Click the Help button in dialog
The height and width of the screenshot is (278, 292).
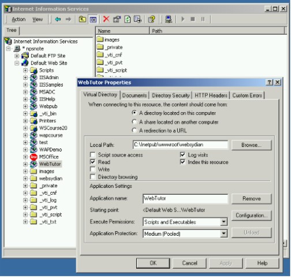click(262, 263)
